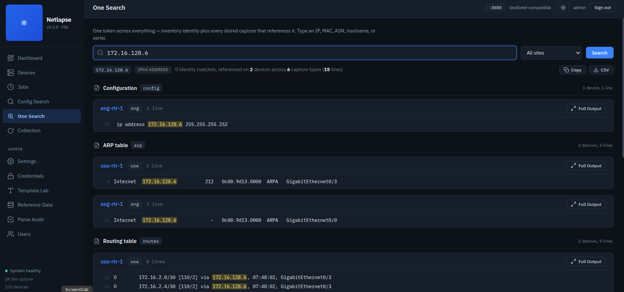
Task: Go to Devices in the sidebar
Action: (42, 73)
